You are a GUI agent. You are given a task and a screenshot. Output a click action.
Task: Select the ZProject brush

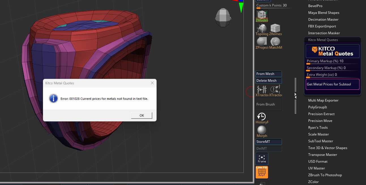(x=262, y=42)
